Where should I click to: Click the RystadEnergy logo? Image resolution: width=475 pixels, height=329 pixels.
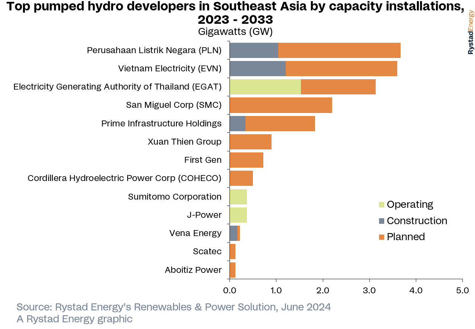pos(471,32)
